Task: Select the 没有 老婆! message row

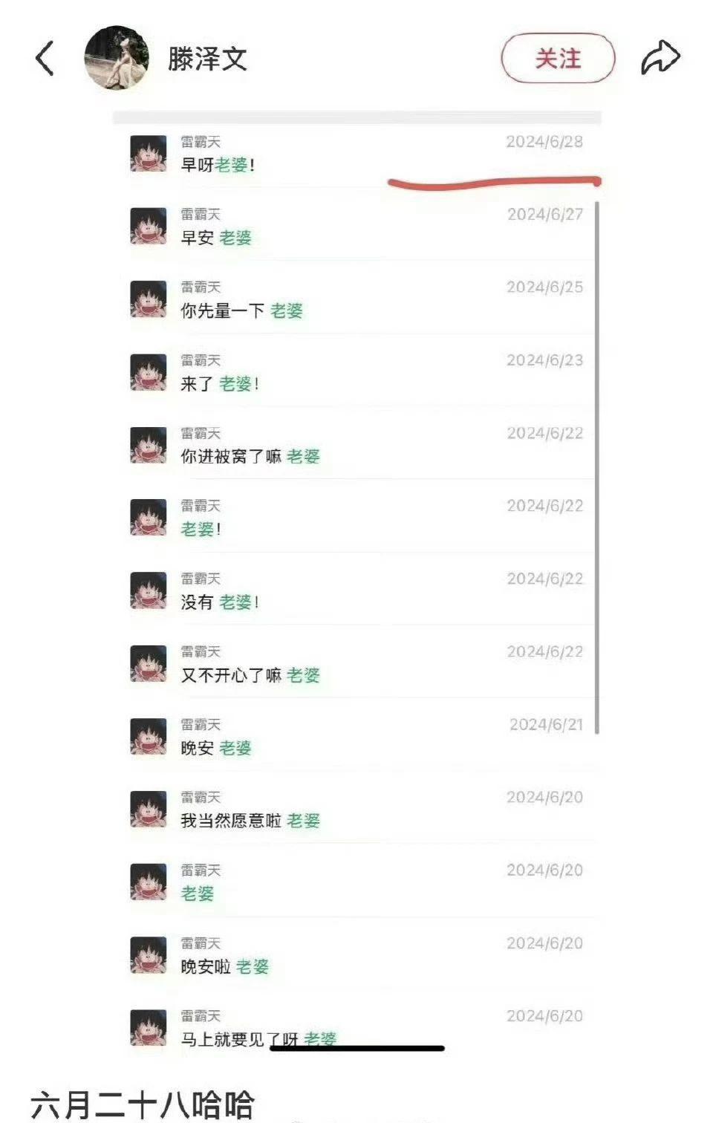Action: click(356, 590)
